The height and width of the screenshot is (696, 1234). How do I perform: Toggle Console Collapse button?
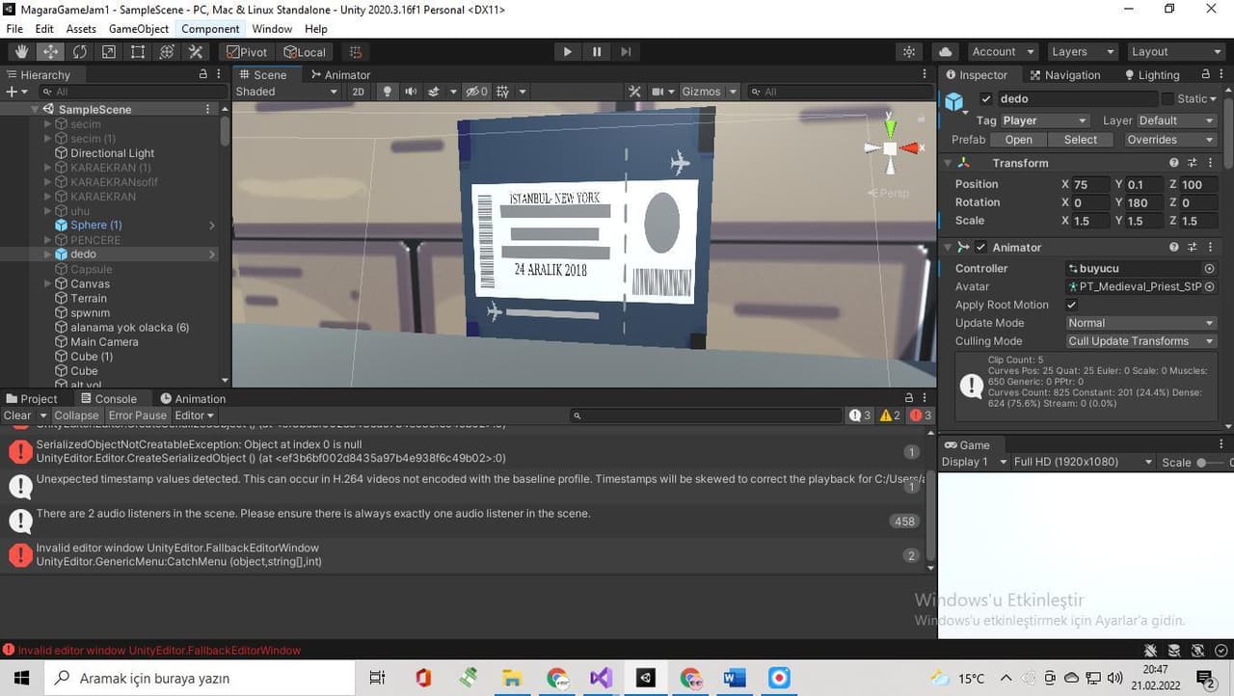click(76, 415)
